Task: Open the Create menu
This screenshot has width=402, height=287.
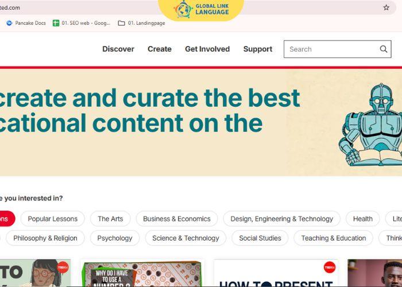Action: 159,49
